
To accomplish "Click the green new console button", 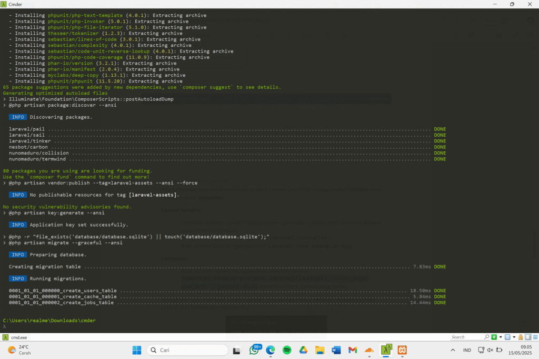I will (x=493, y=337).
